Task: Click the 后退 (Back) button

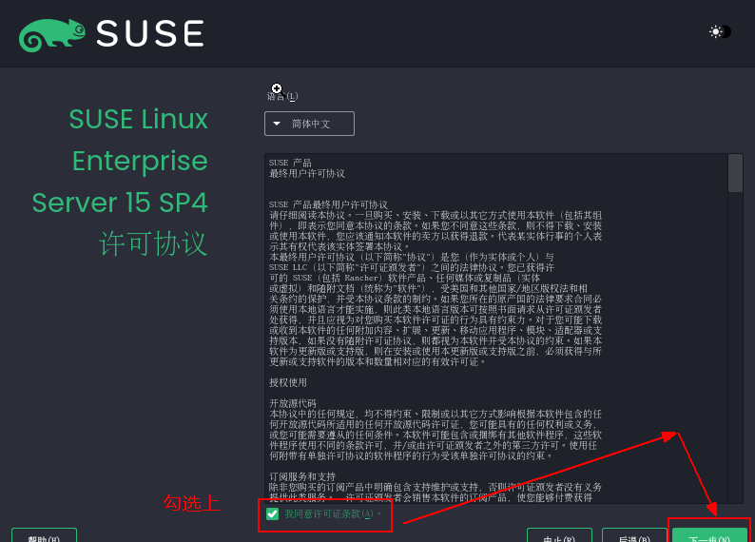Action: (634, 535)
